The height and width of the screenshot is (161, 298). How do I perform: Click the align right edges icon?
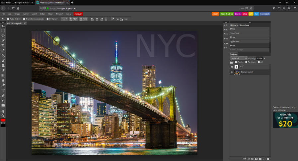[x=102, y=19]
